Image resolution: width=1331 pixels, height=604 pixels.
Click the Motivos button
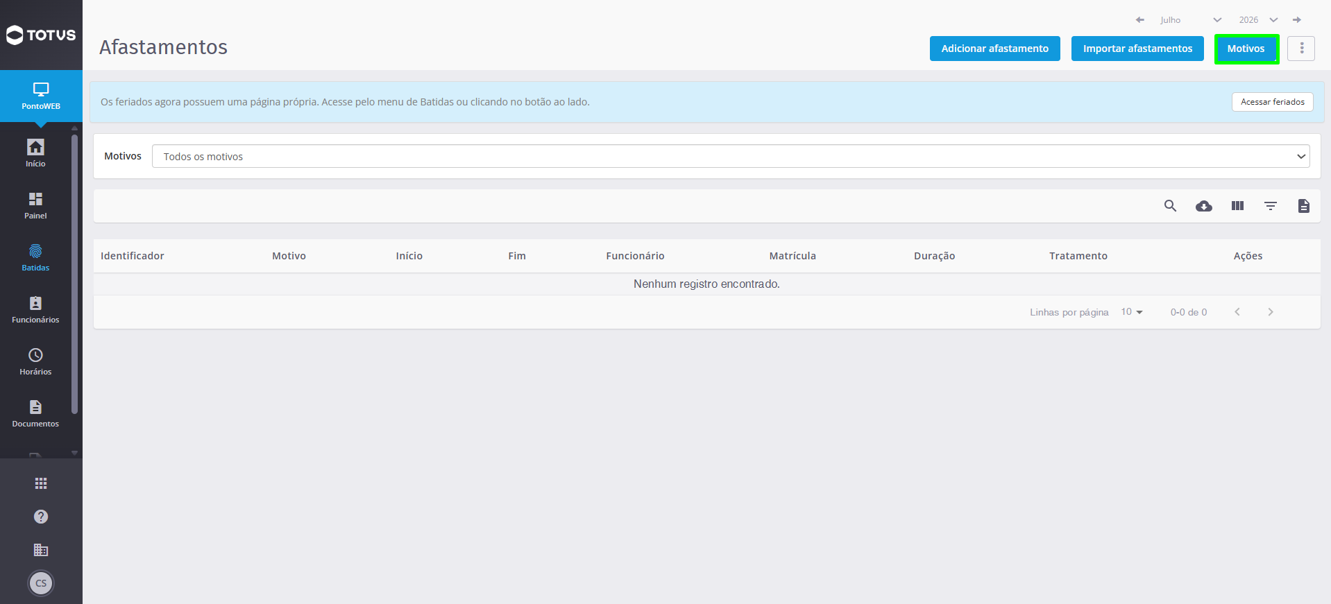1246,49
